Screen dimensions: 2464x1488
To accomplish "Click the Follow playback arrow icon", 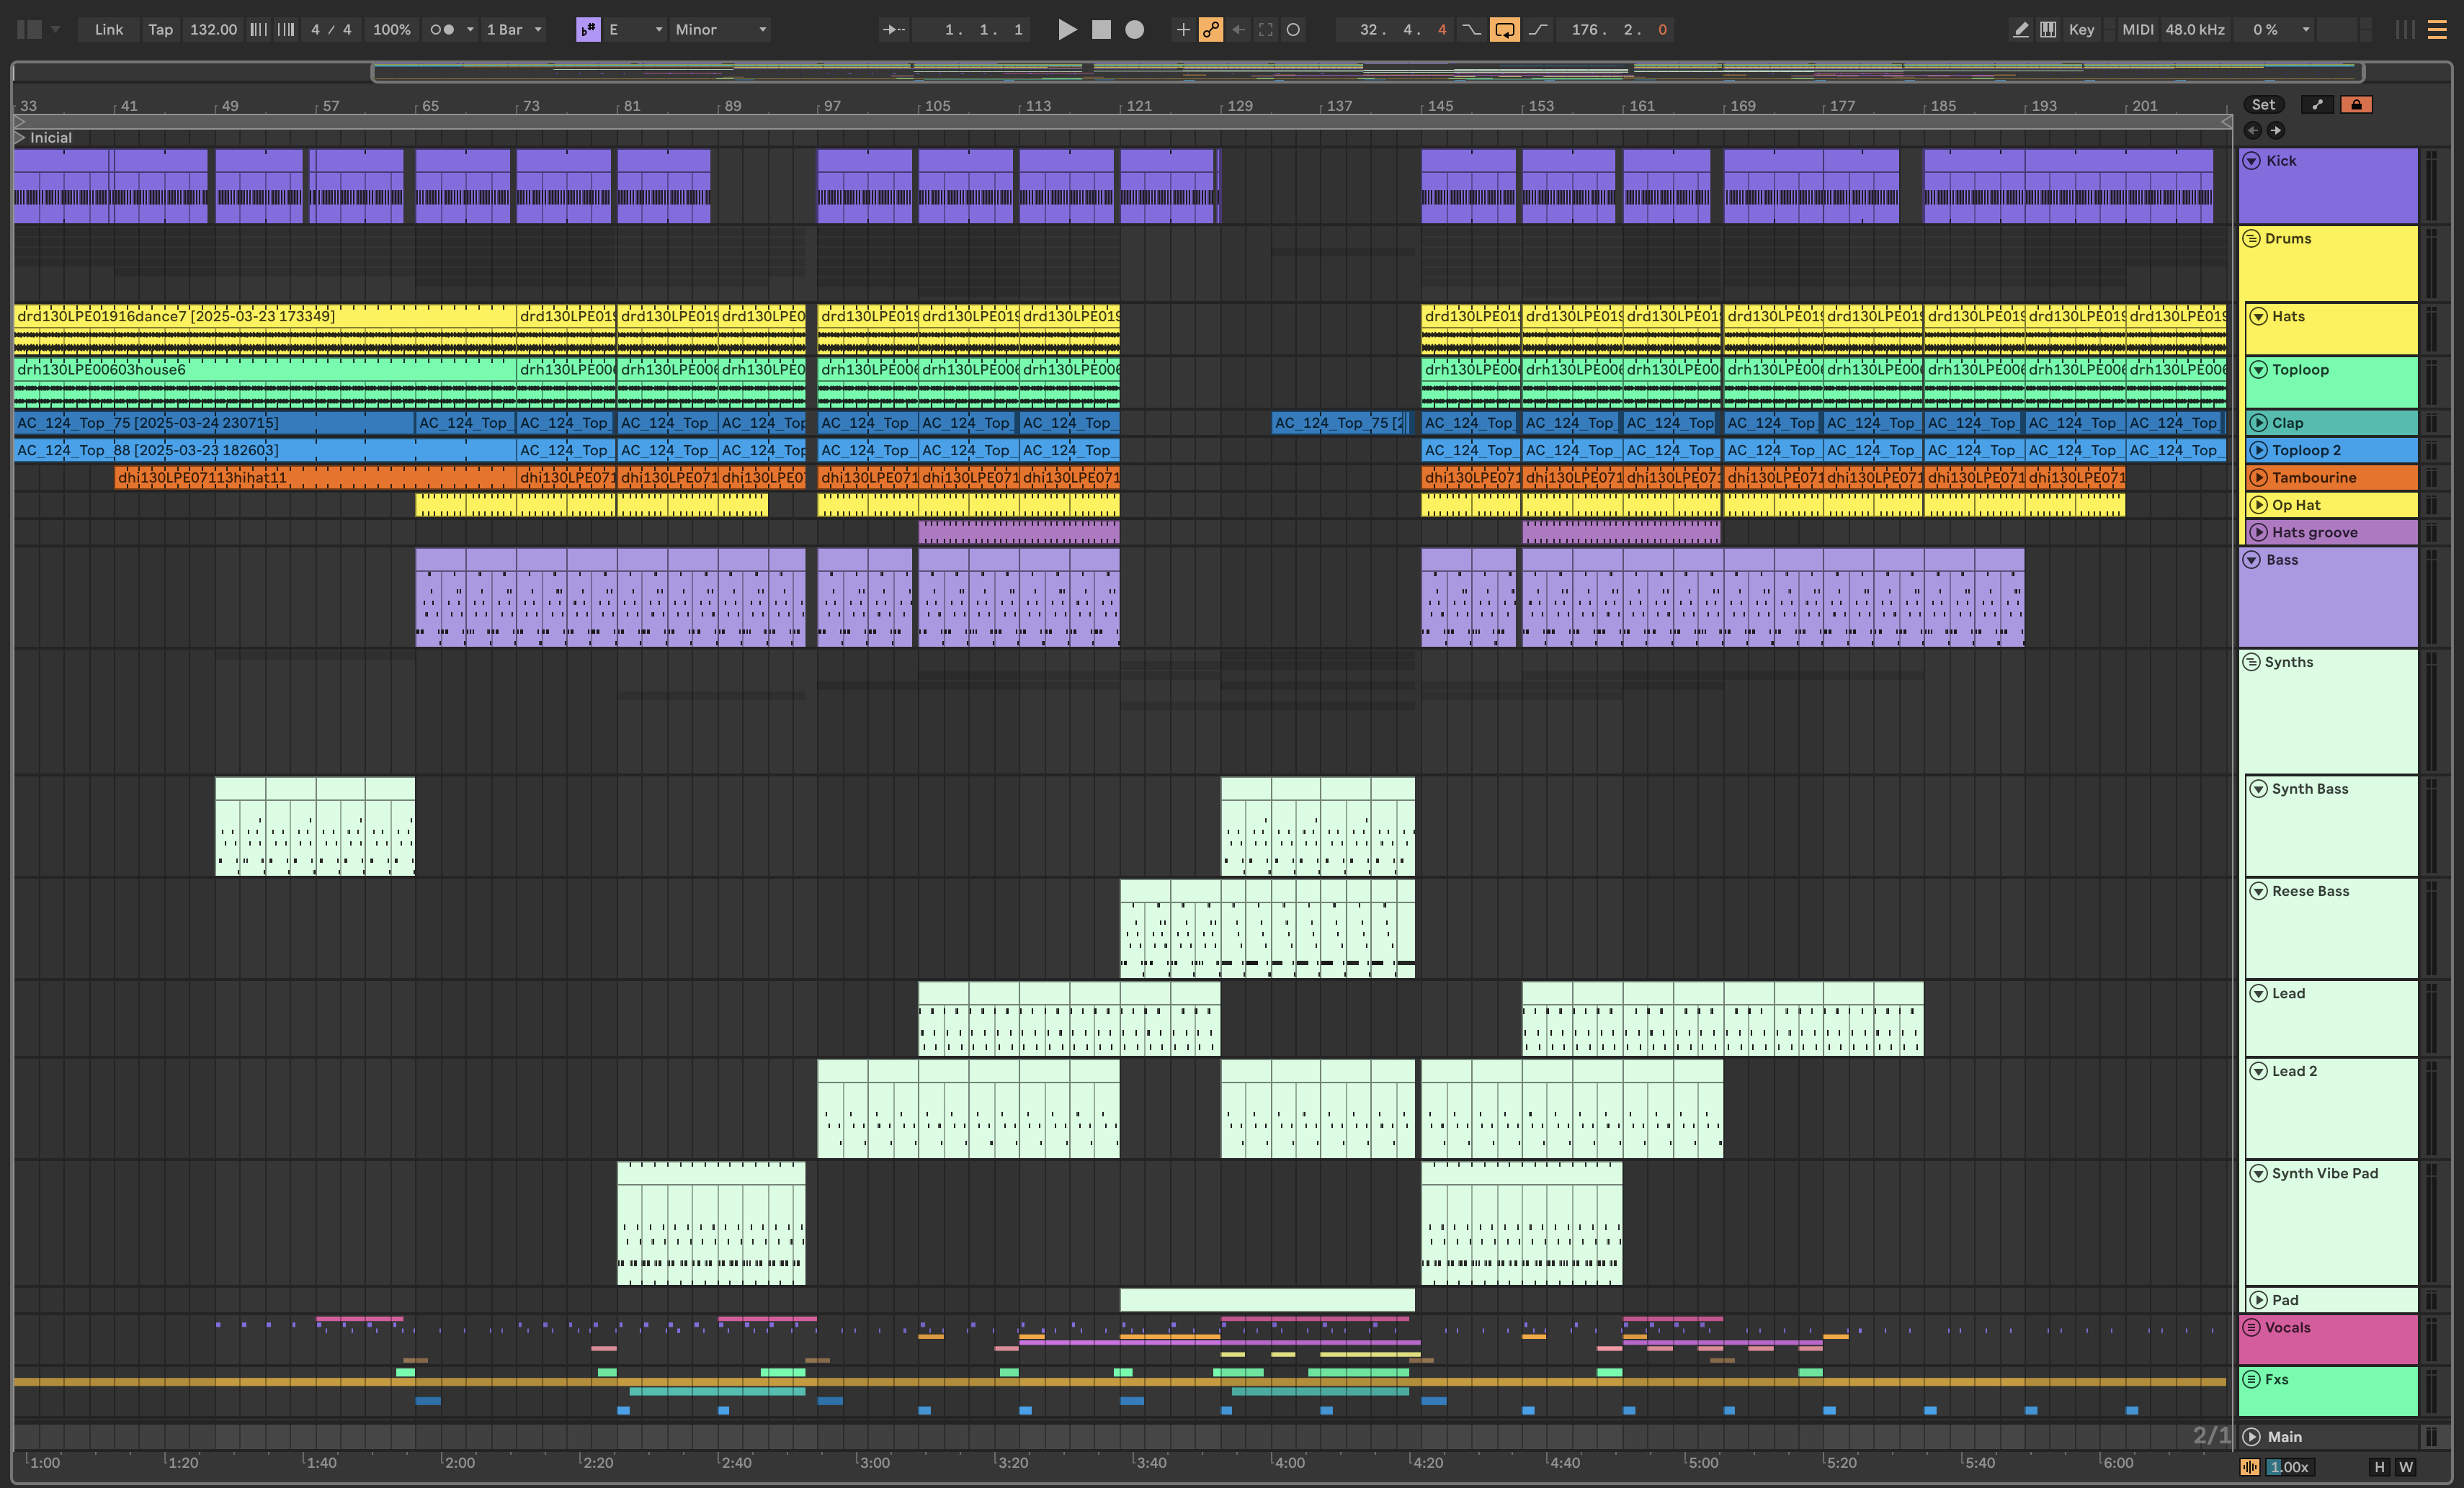I will point(893,30).
